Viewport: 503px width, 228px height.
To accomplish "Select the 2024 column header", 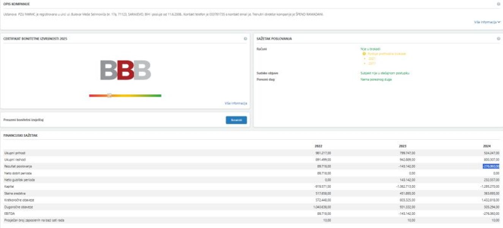I will click(x=487, y=146).
